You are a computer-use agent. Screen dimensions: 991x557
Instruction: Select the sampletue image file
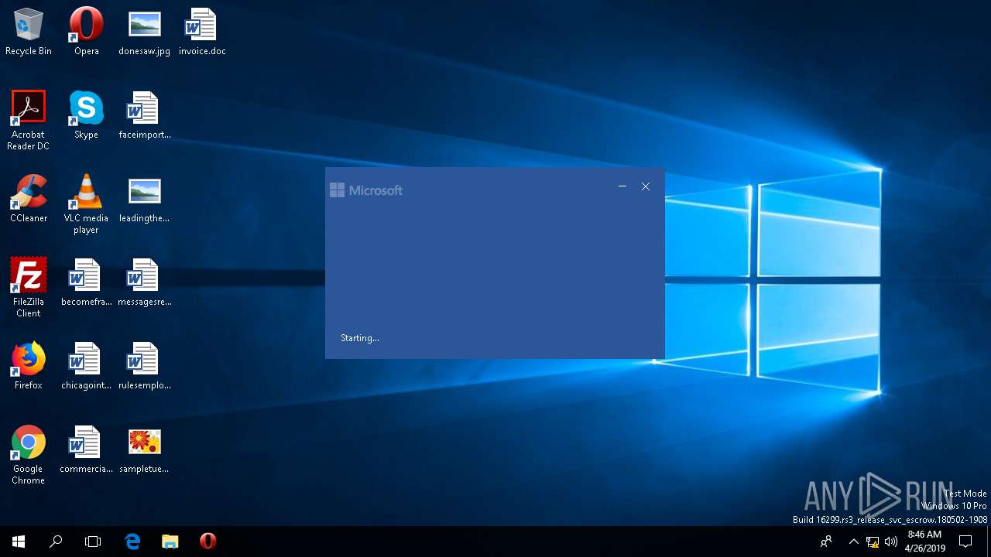(x=144, y=449)
